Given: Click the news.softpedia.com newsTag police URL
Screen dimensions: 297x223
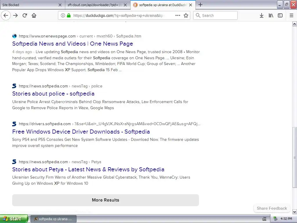Looking at the screenshot, I should (x=61, y=86).
